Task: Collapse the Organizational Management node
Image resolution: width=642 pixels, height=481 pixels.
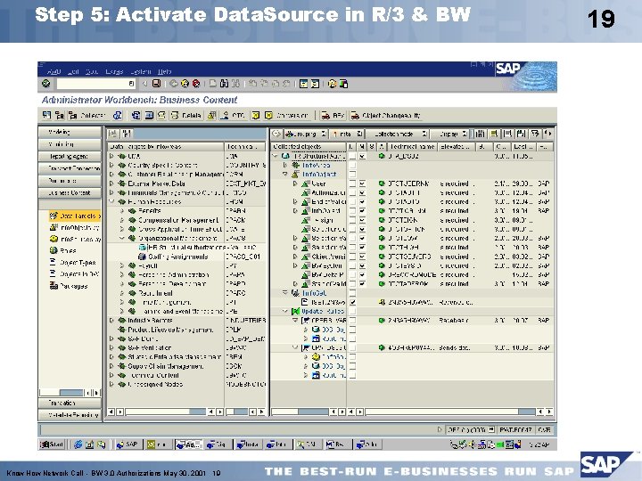Action: (x=122, y=238)
